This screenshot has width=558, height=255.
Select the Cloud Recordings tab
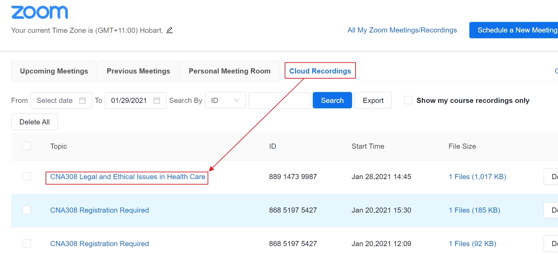click(320, 71)
